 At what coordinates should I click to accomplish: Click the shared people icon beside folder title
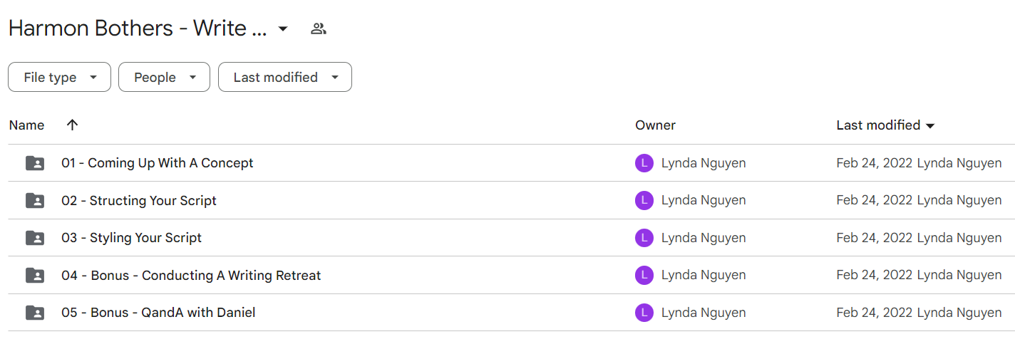click(319, 29)
